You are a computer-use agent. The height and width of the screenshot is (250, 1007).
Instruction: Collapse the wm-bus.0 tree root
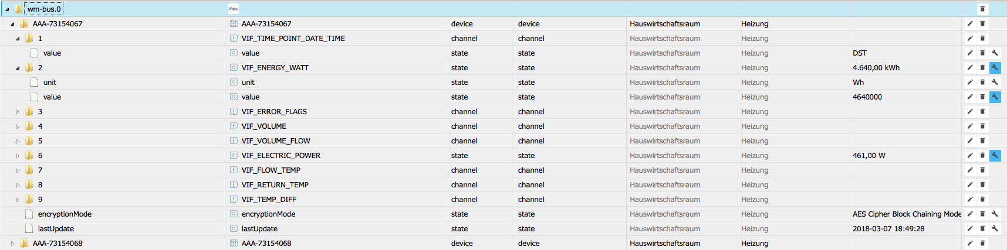click(7, 9)
